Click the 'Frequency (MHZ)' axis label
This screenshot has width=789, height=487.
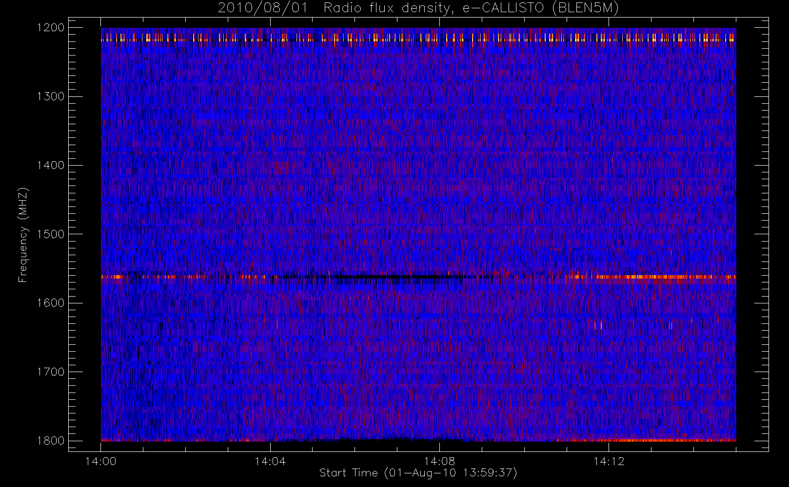pos(22,235)
